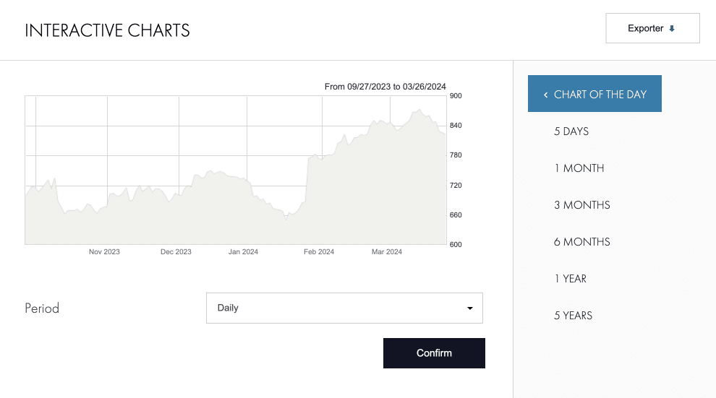Open the Period dropdown showing Daily
The height and width of the screenshot is (398, 716).
click(344, 308)
